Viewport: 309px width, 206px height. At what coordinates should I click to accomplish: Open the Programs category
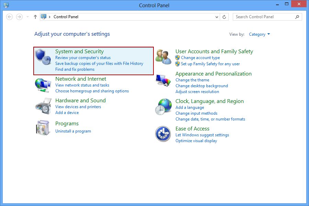pyautogui.click(x=67, y=124)
